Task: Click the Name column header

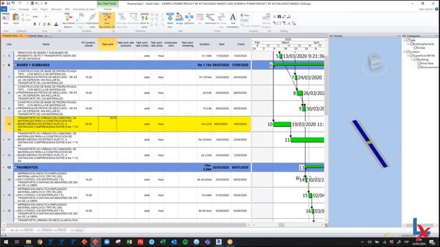Action: (46, 44)
